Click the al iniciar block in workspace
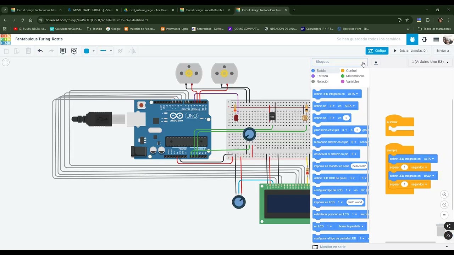Image resolution: width=454 pixels, height=255 pixels. pos(400,125)
